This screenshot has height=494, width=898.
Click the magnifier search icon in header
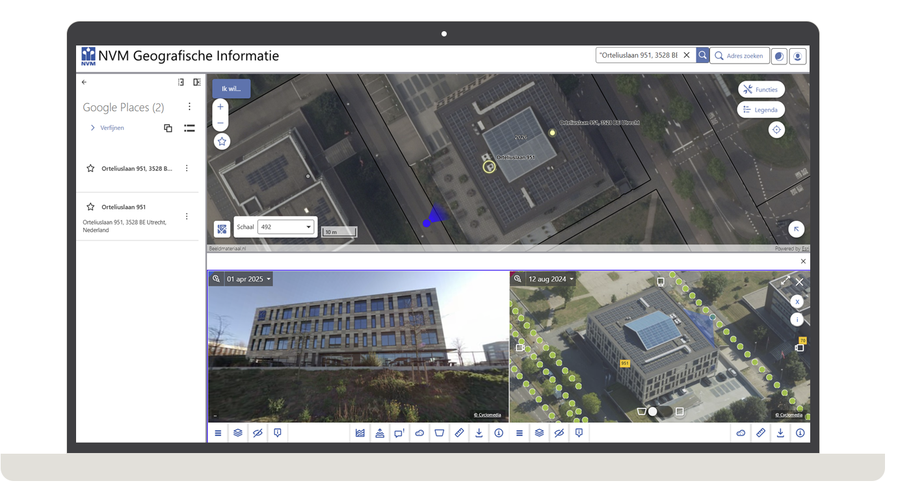(x=702, y=55)
